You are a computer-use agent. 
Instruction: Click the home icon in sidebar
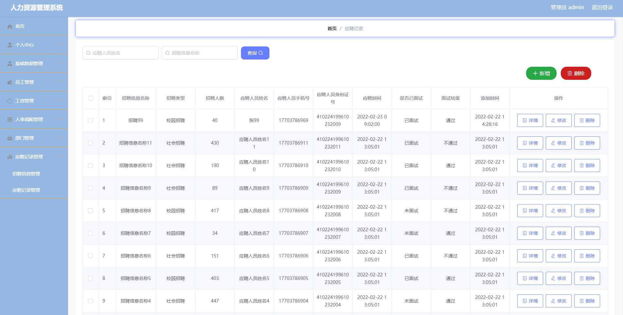[x=10, y=26]
